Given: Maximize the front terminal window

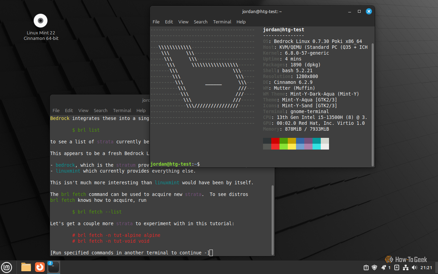Looking at the screenshot, I should (x=359, y=11).
